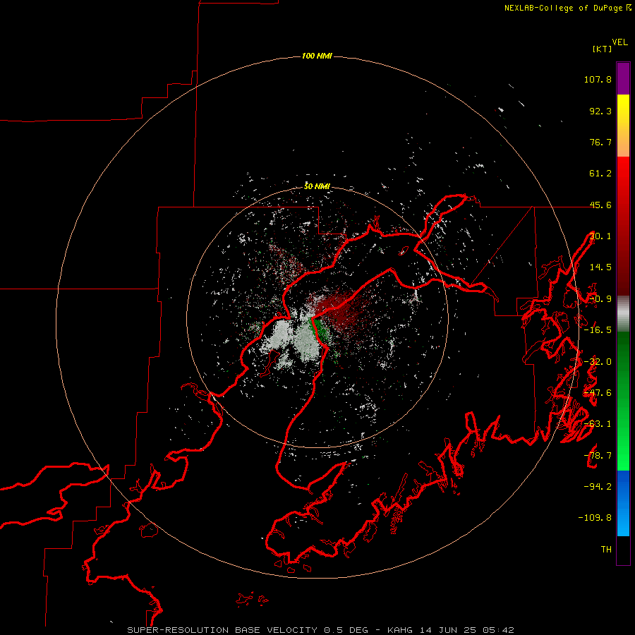This screenshot has width=635, height=635.
Task: Select the -94.2 legend value
Action: 598,487
